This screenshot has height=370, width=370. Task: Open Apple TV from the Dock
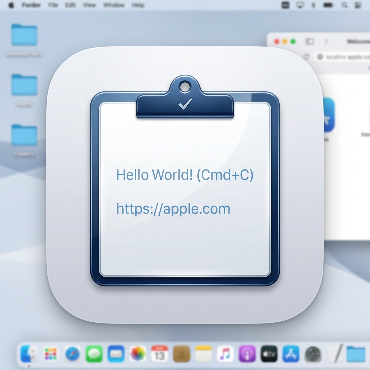point(269,354)
